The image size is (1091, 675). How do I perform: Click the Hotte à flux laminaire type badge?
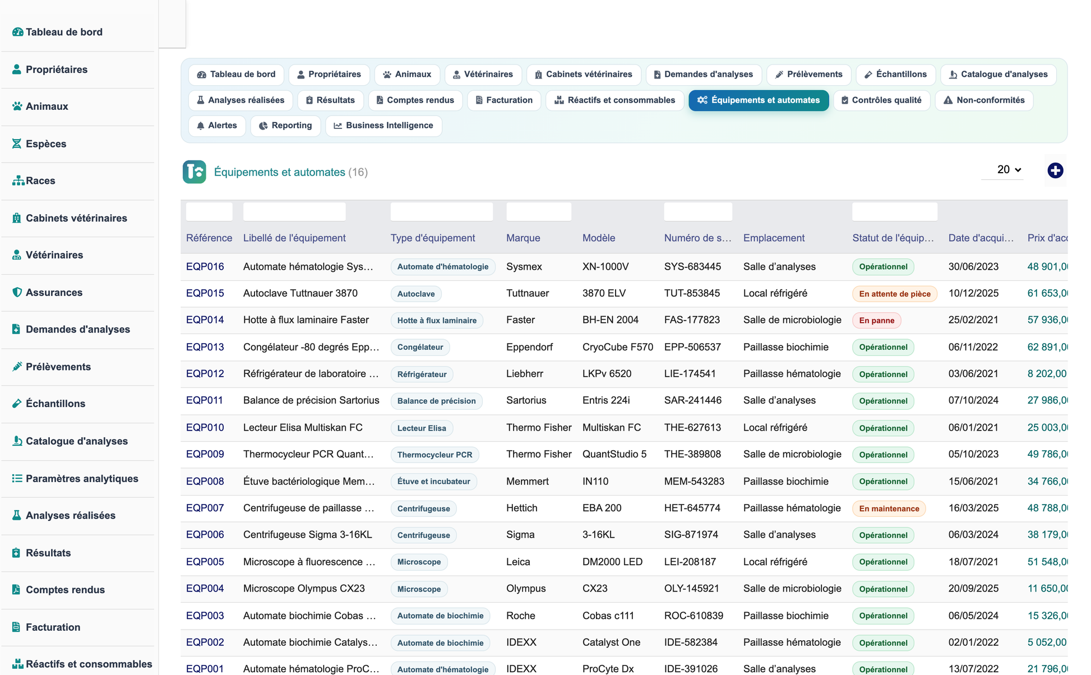437,321
